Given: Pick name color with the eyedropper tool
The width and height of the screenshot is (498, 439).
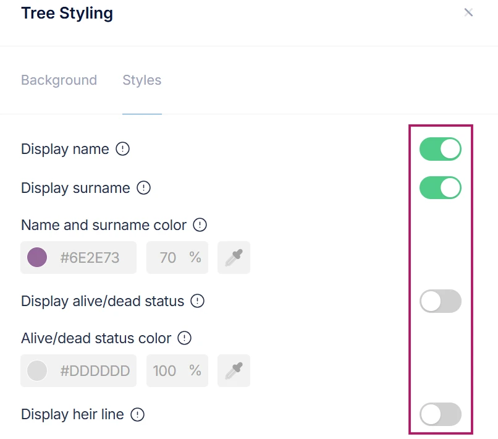Looking at the screenshot, I should point(234,257).
